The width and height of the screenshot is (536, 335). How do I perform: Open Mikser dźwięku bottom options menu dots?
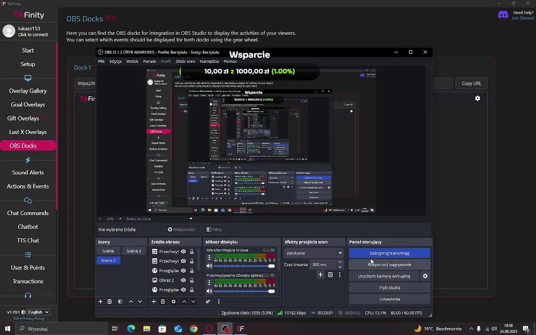[219, 301]
